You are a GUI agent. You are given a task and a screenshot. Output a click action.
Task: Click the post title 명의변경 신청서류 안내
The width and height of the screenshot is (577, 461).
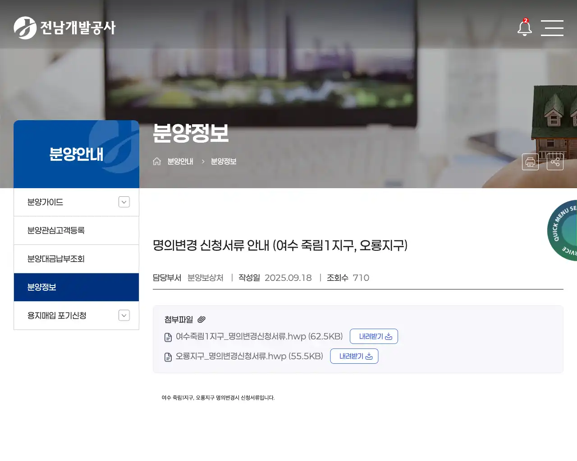[x=280, y=245]
